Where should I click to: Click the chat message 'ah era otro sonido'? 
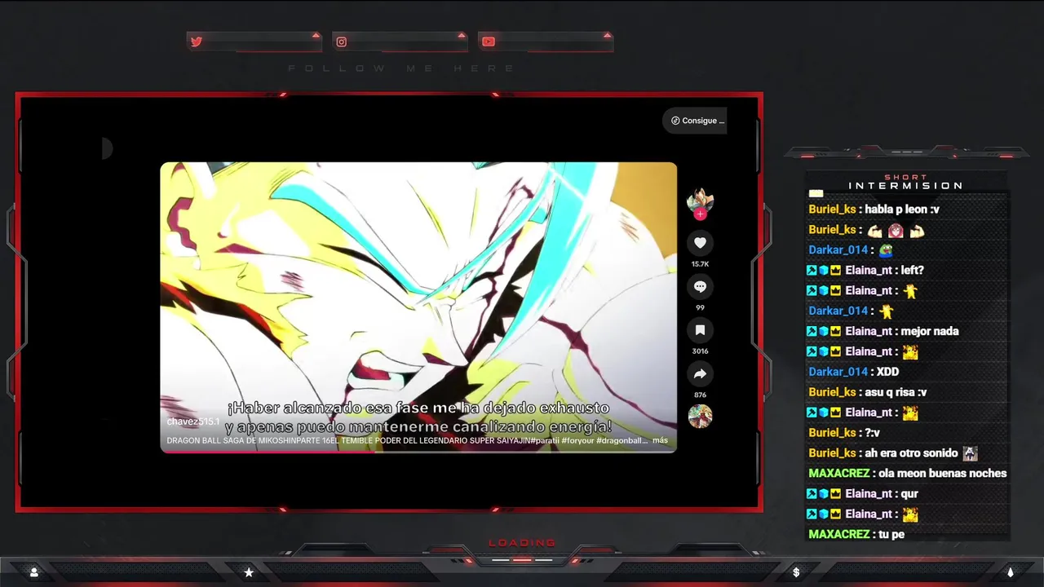911,453
